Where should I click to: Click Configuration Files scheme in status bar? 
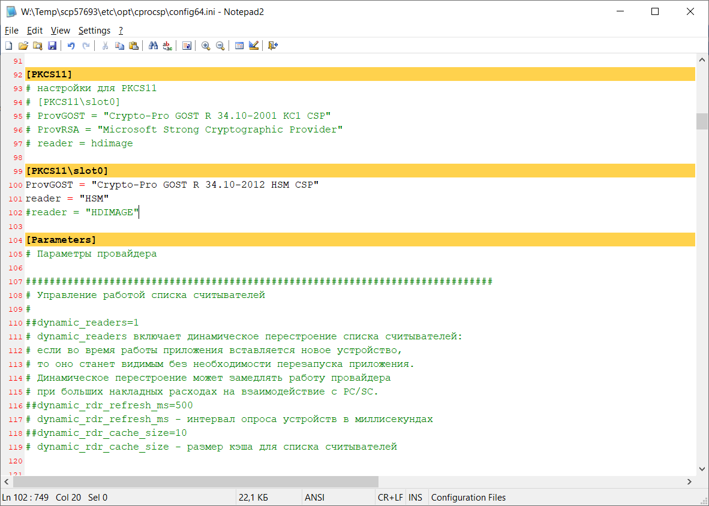[468, 498]
